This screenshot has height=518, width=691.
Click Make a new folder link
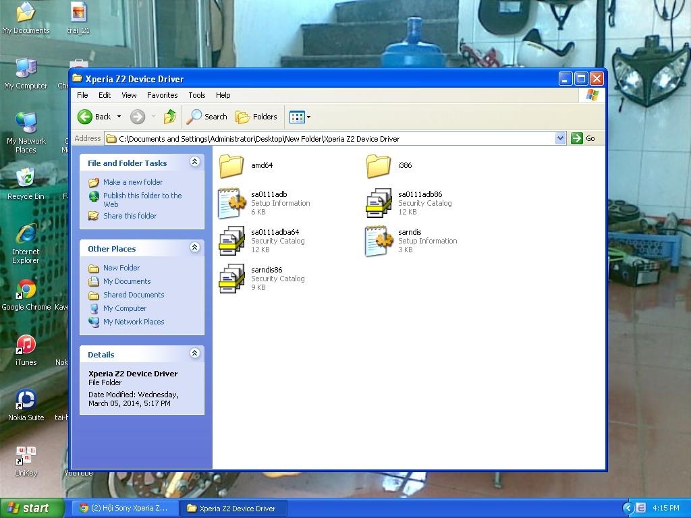(x=133, y=182)
